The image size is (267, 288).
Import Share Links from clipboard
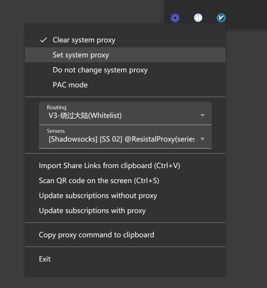point(109,166)
